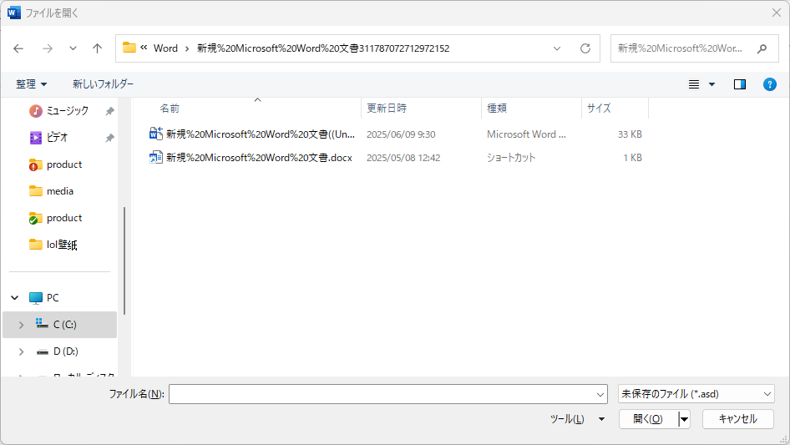Open the view options dropdown arrow

click(712, 84)
